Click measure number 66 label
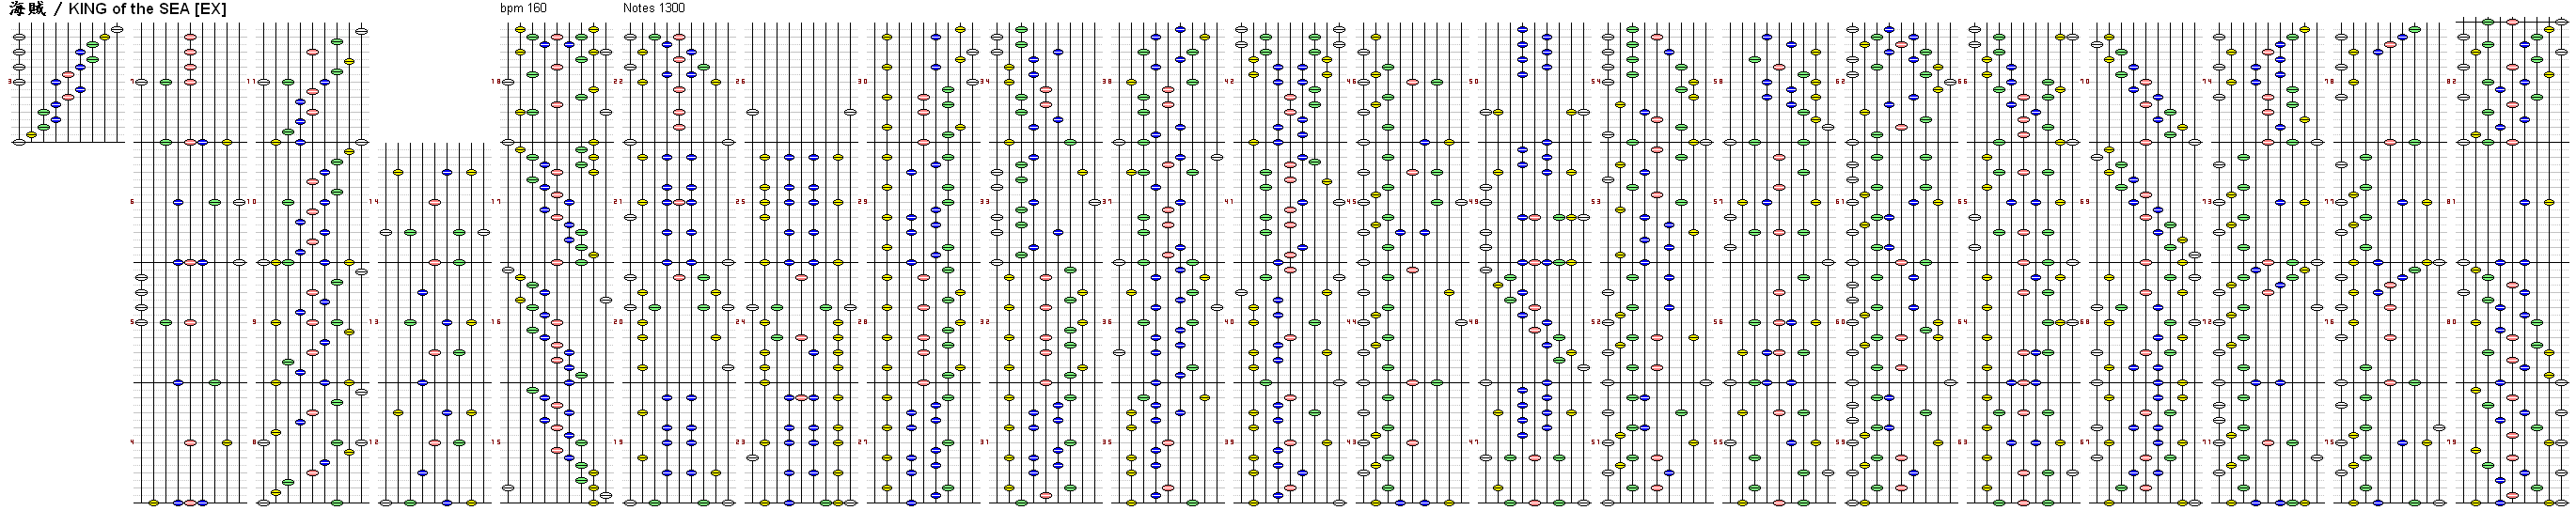This screenshot has width=2576, height=526. [1963, 82]
